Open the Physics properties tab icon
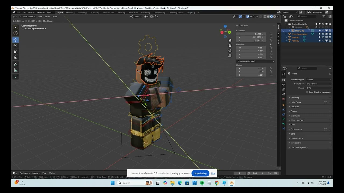Image resolution: width=344 pixels, height=193 pixels. pos(284,110)
